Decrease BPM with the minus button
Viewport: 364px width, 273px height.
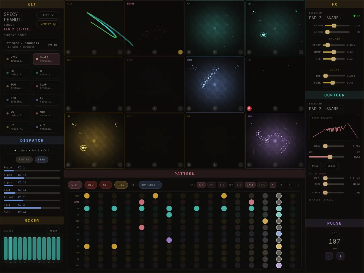tap(329, 256)
